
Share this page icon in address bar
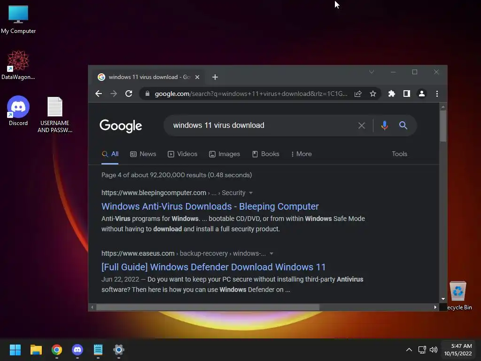pyautogui.click(x=358, y=94)
